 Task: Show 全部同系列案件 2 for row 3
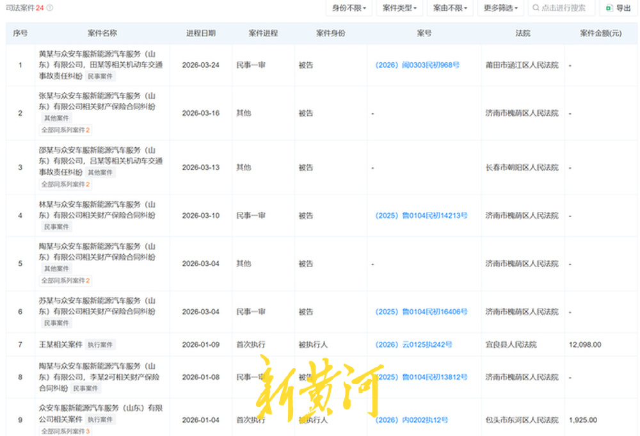click(65, 184)
